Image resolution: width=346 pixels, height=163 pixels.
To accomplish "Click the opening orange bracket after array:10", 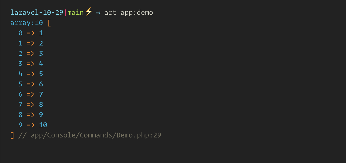I will pyautogui.click(x=49, y=23).
